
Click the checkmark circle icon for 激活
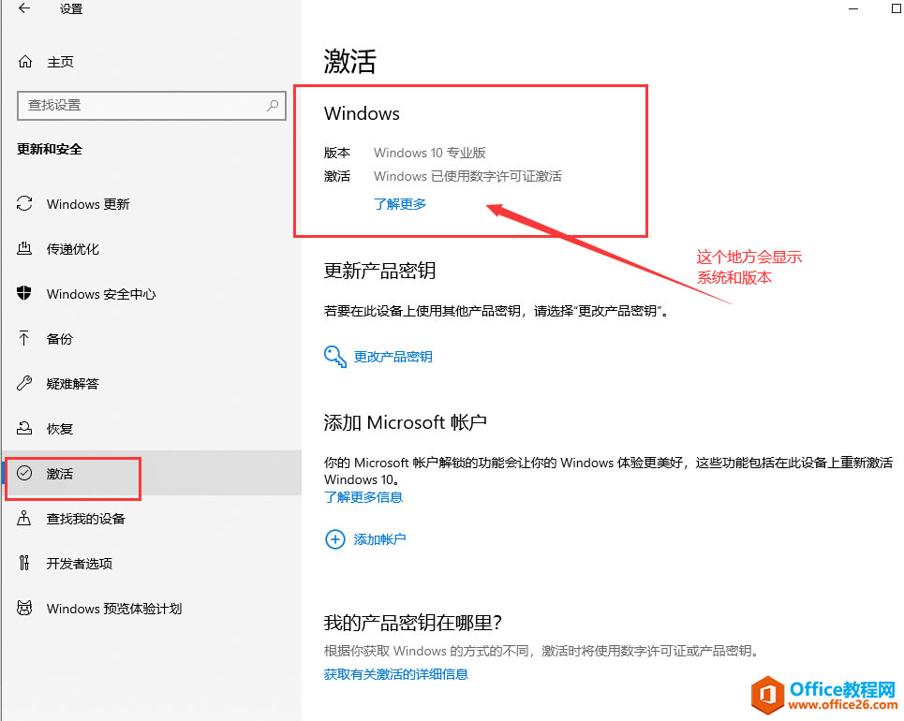click(x=24, y=473)
